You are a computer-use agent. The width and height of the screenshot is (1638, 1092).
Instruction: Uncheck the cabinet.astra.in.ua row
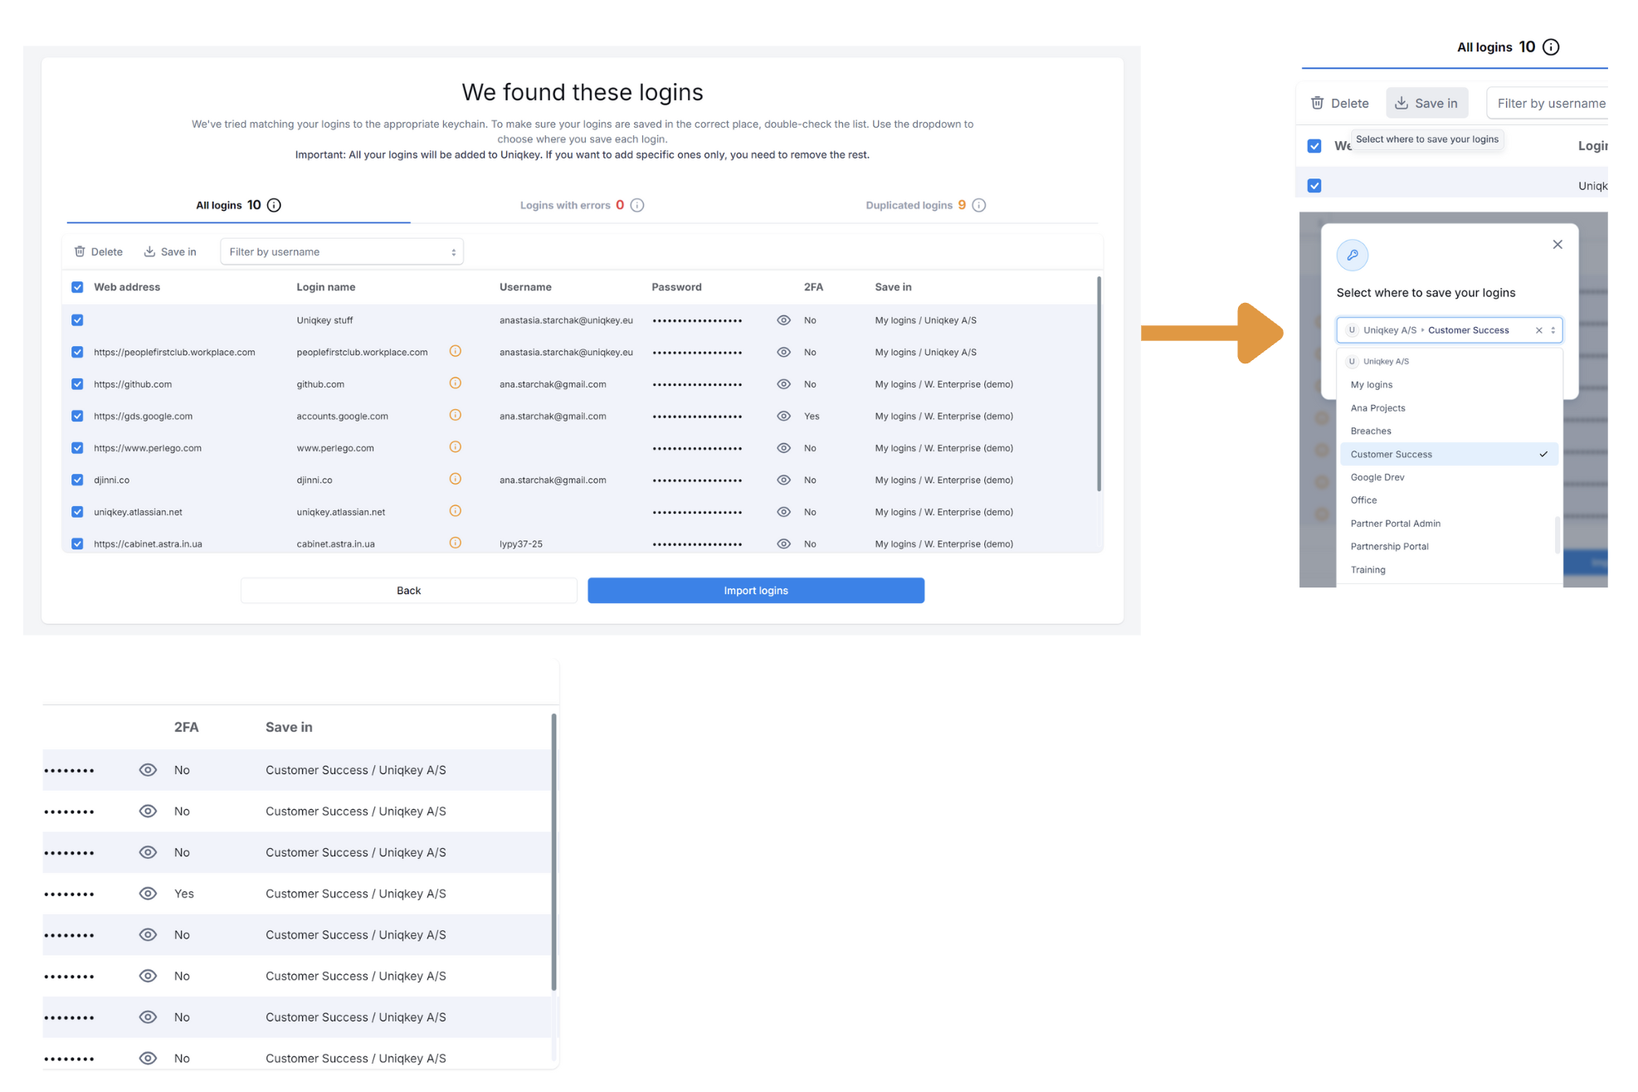pos(77,544)
